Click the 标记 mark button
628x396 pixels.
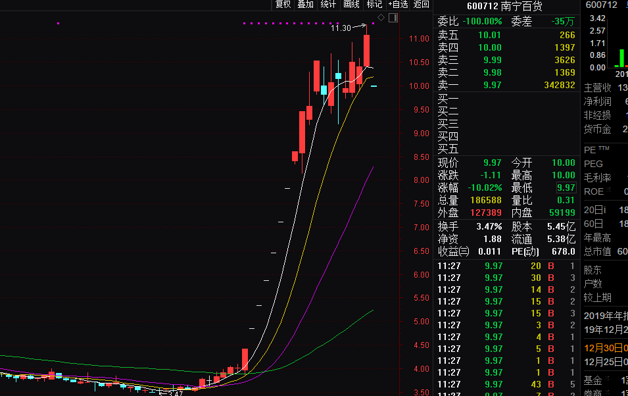click(x=374, y=5)
